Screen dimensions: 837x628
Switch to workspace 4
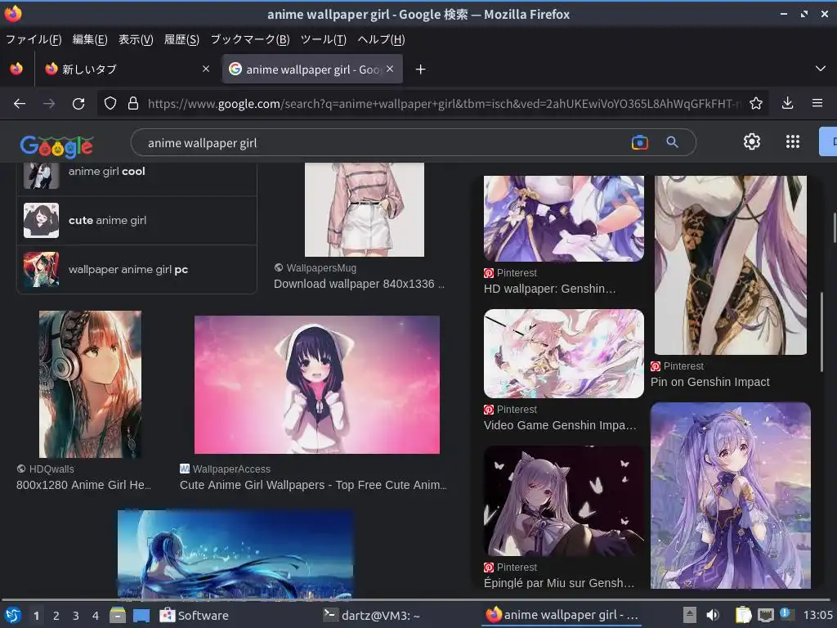[96, 616]
